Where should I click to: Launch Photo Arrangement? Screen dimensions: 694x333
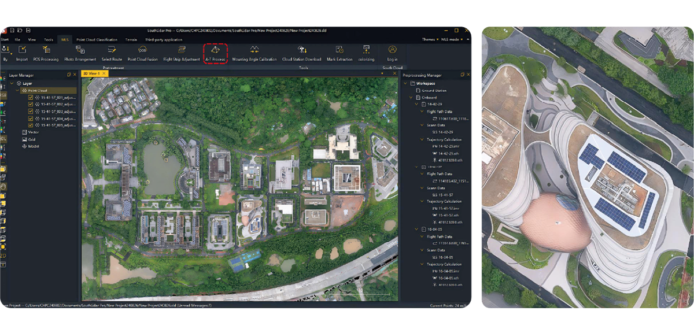80,53
